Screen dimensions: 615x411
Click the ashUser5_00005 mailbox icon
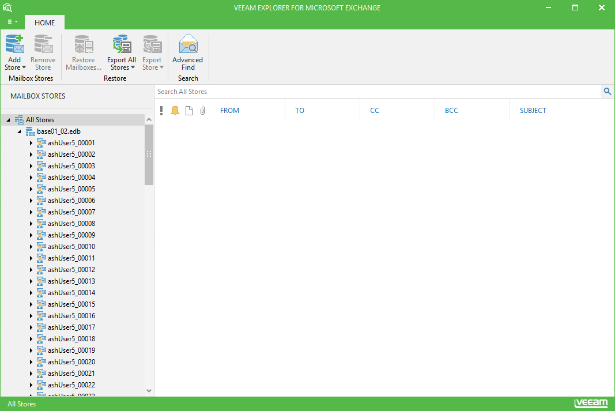pyautogui.click(x=41, y=189)
